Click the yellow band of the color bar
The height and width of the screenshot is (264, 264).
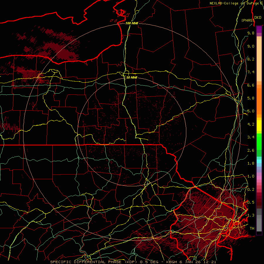pos(259,126)
